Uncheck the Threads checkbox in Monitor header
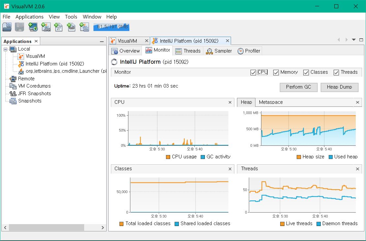This screenshot has height=241, width=366. pos(336,72)
